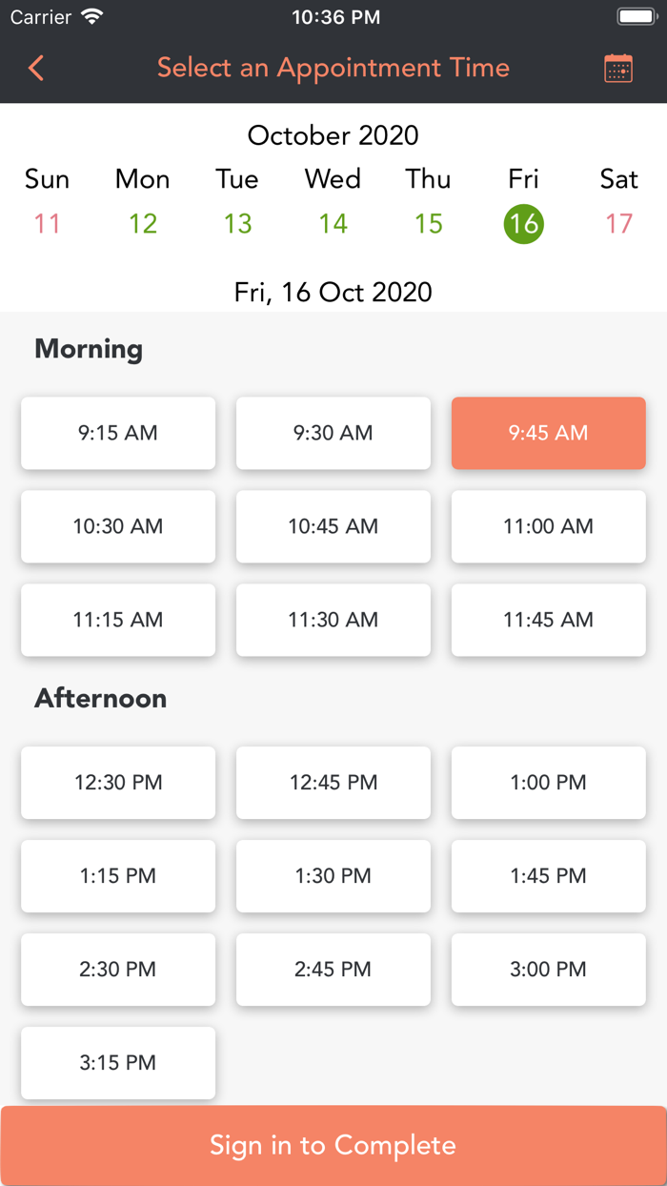
Task: Select the 1:00 PM slot
Action: [549, 783]
